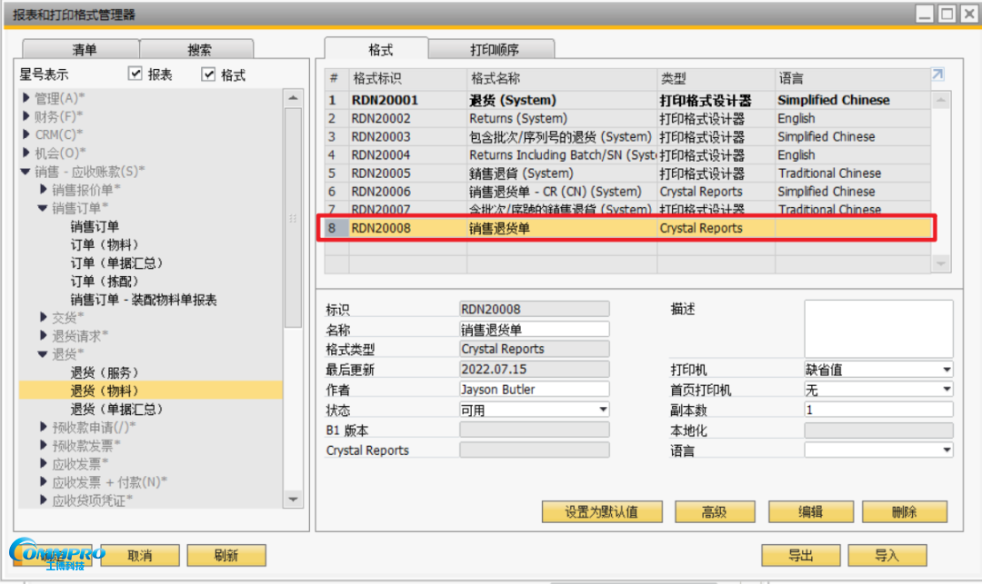Screen dimensions: 982x584
Task: Open the 首页打印机 dropdown
Action: [947, 390]
